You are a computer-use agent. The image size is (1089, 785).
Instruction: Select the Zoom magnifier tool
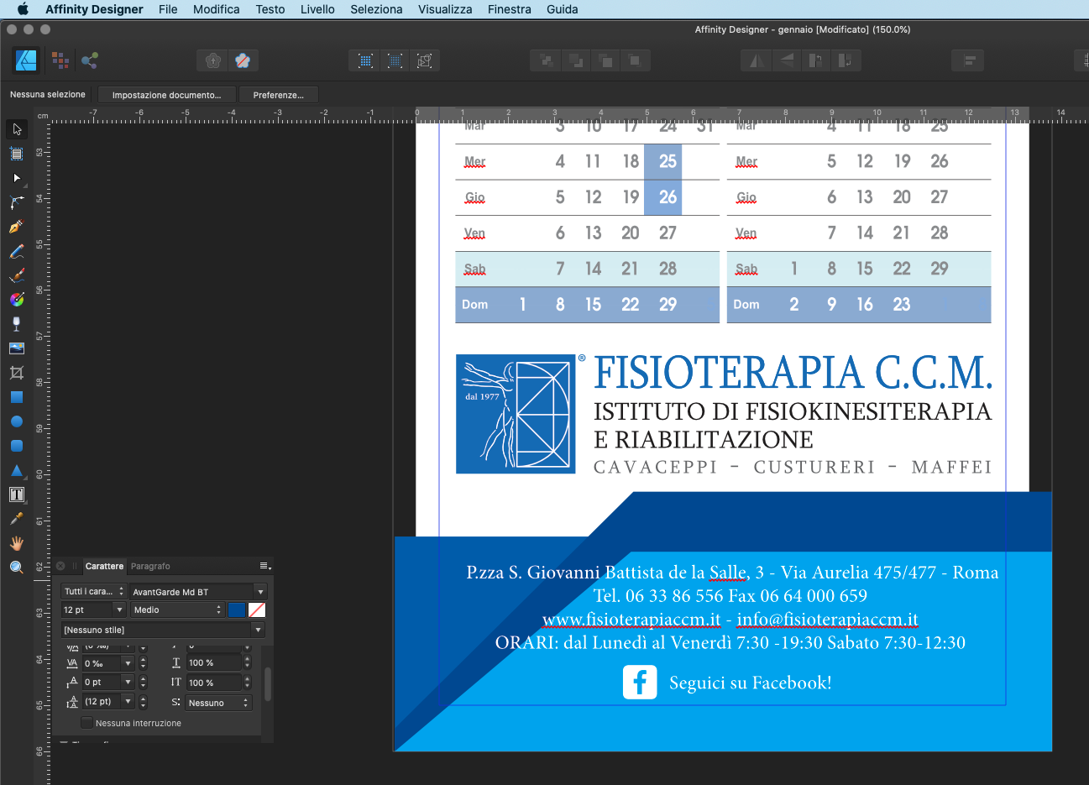tap(17, 568)
